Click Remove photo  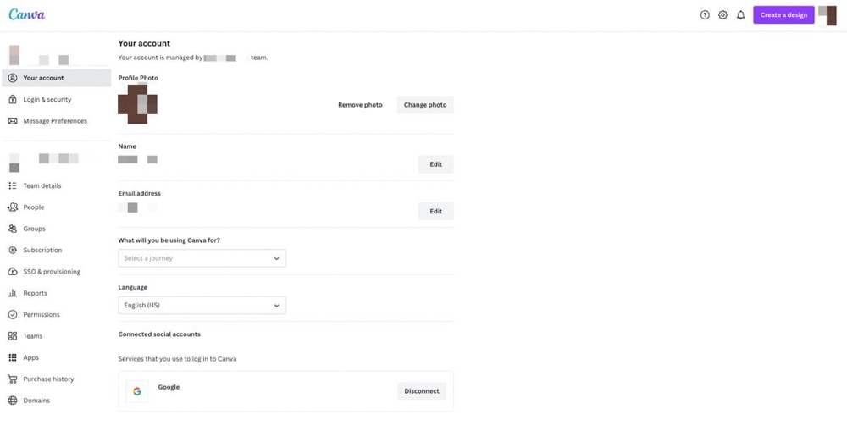360,105
